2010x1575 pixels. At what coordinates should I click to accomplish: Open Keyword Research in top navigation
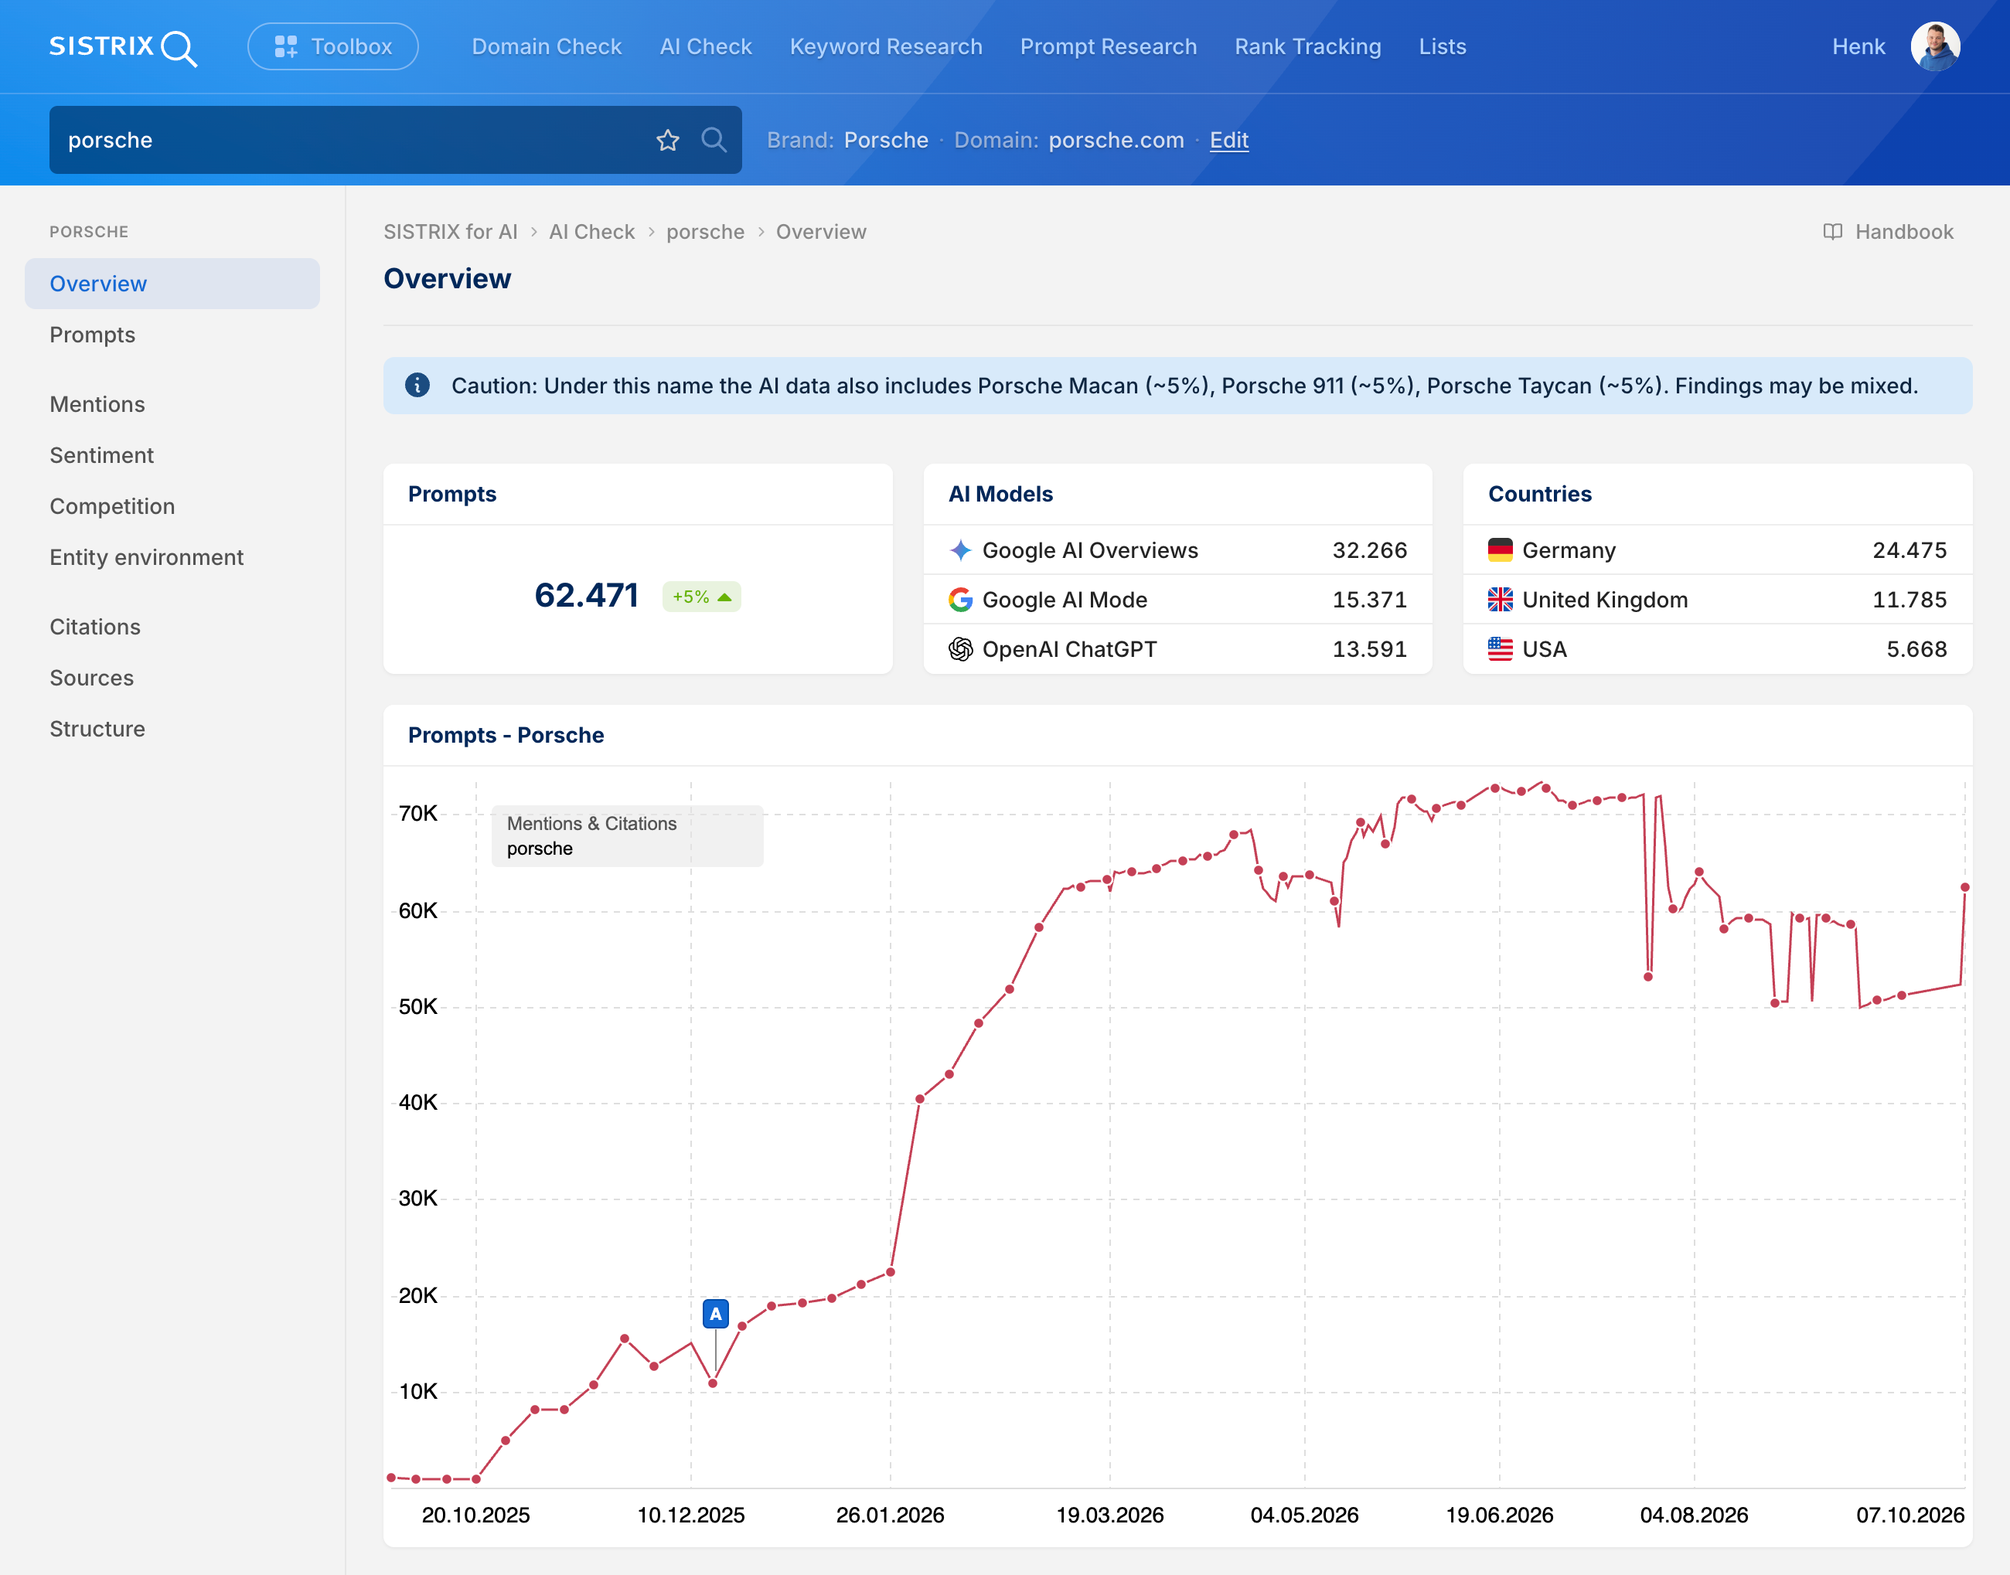coord(885,46)
